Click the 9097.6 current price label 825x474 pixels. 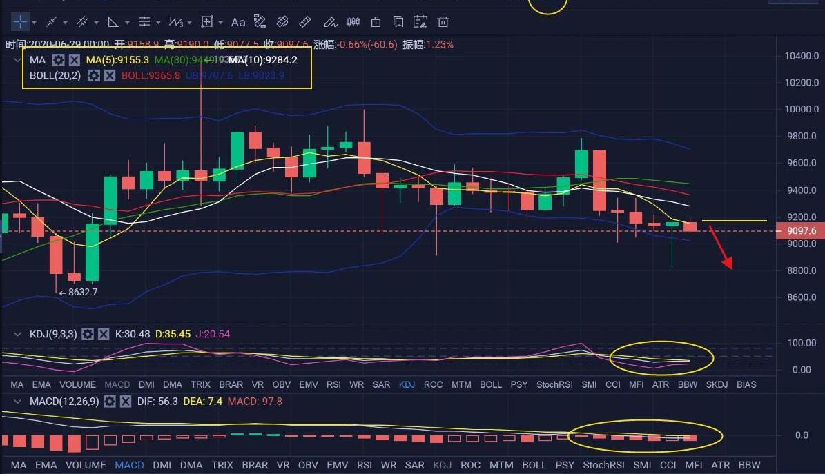coord(796,231)
